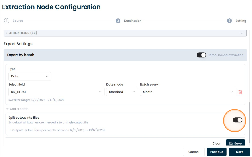Click the Save button
The width and height of the screenshot is (252, 157).
(x=235, y=143)
